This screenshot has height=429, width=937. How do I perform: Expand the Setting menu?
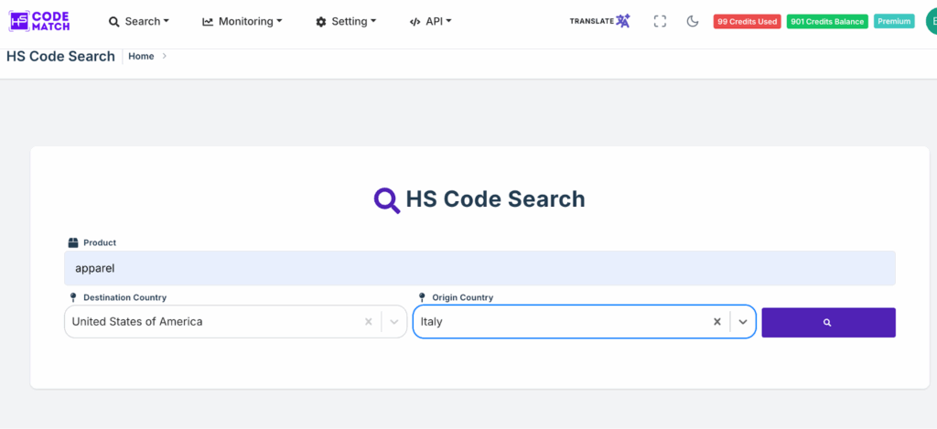(x=347, y=21)
